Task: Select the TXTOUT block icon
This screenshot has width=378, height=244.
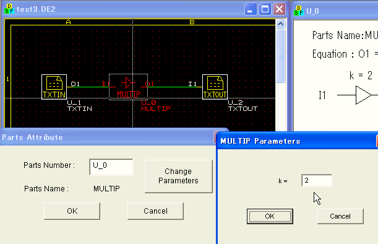Action: pyautogui.click(x=215, y=87)
